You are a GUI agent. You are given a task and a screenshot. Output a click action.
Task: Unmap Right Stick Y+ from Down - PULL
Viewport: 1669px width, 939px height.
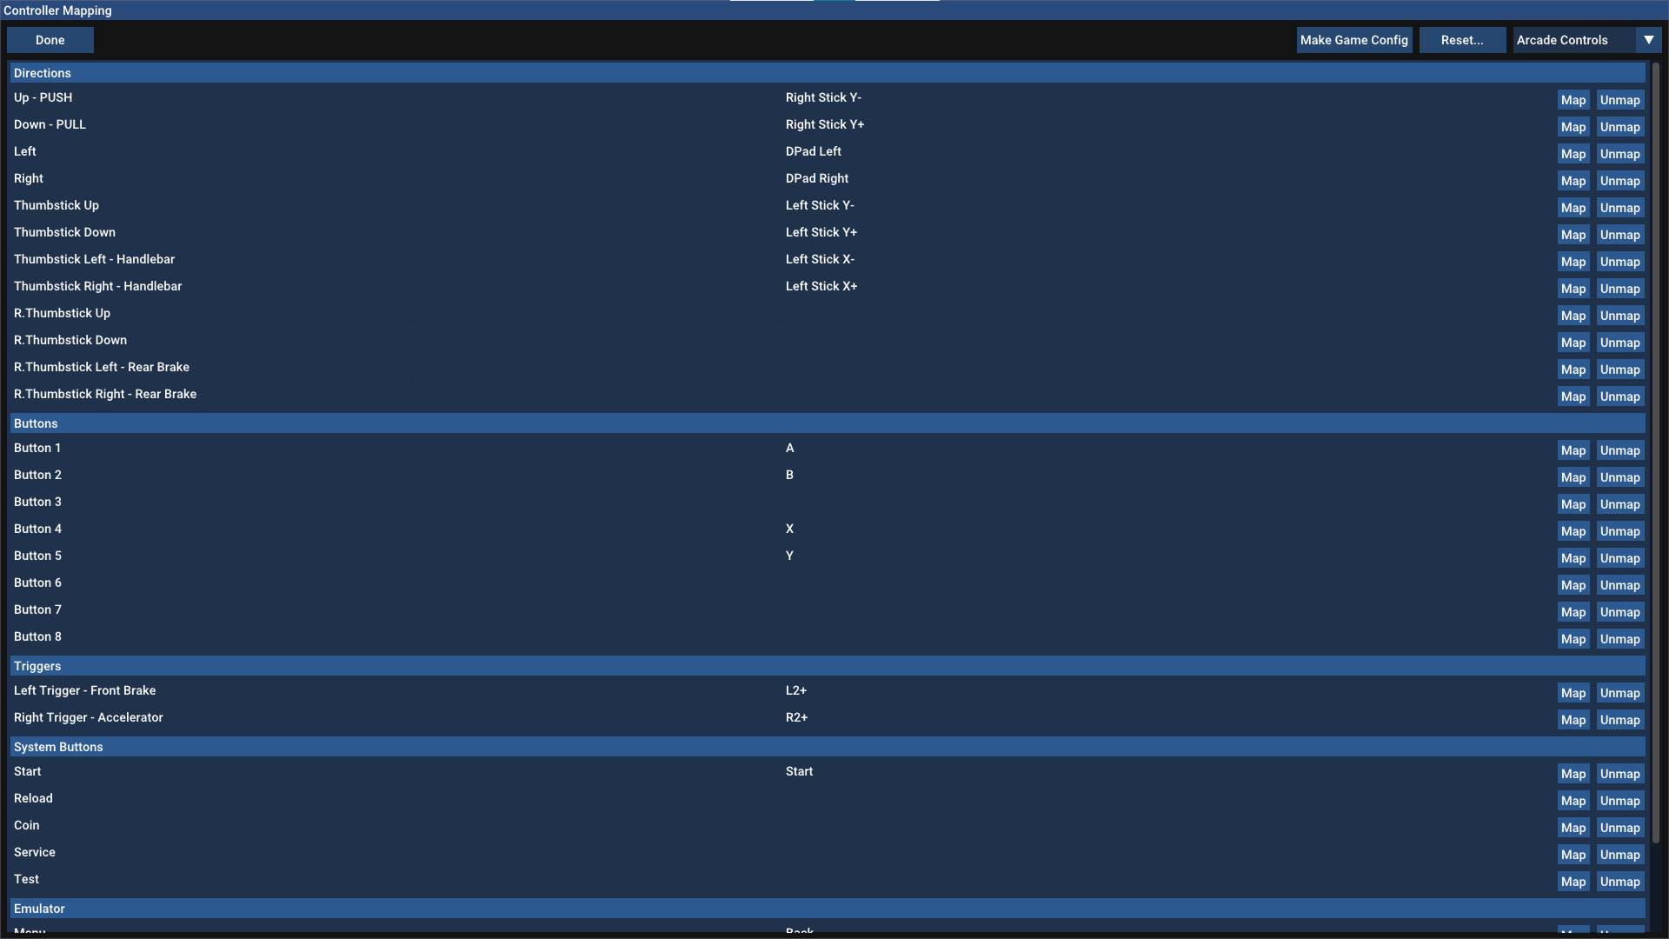(x=1619, y=127)
